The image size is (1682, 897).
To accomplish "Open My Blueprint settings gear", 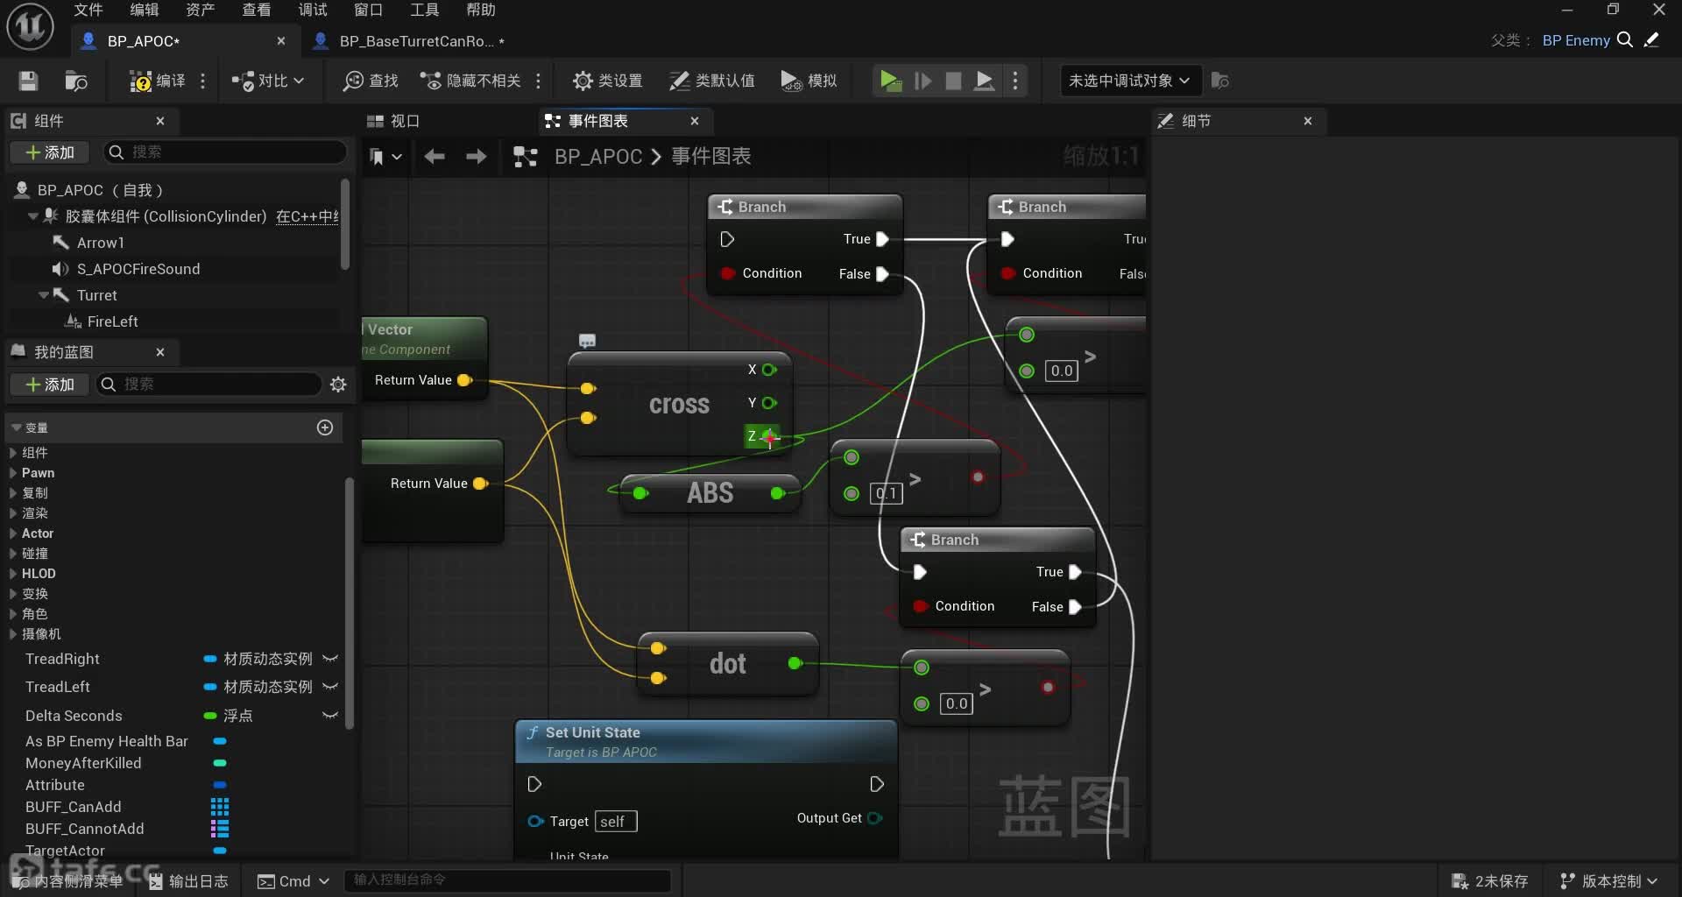I will 338,385.
